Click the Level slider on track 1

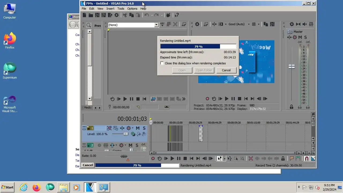tap(125, 134)
